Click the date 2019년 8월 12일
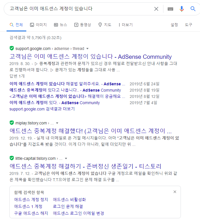 pos(145,96)
